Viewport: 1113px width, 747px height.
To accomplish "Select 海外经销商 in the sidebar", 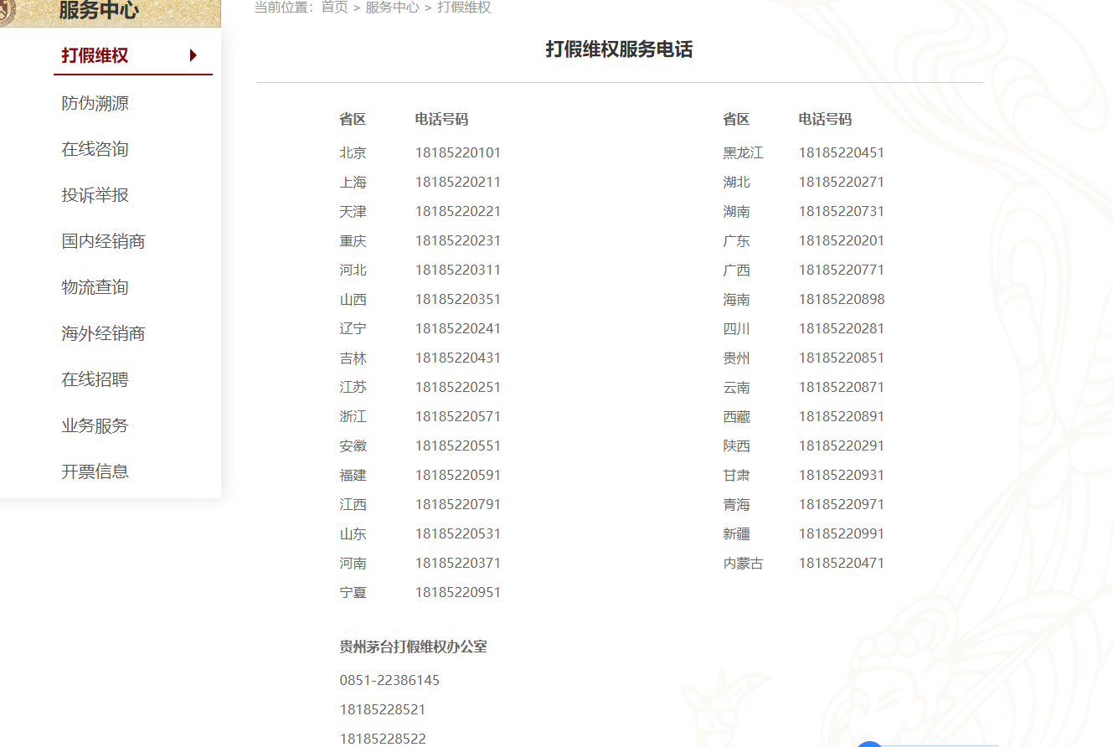I will [x=103, y=333].
